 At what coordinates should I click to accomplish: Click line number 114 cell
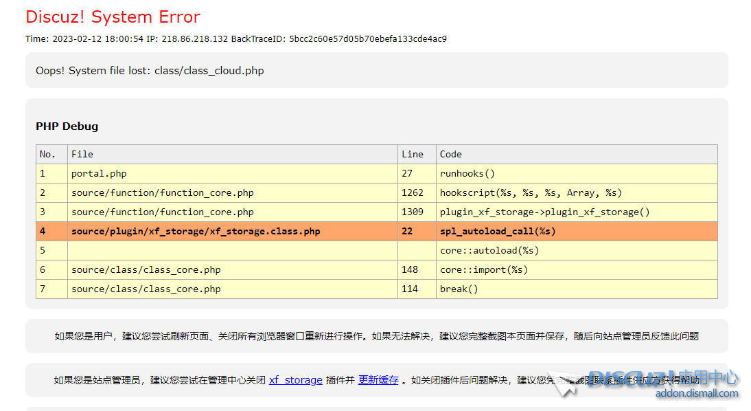coord(417,289)
